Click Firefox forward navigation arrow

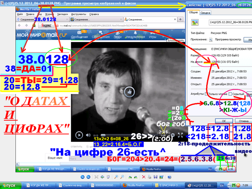(26, 26)
